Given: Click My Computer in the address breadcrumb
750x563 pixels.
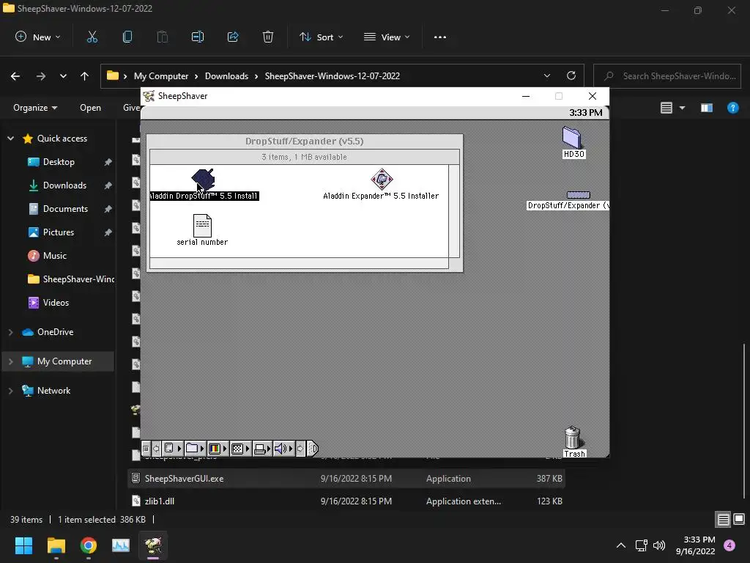Looking at the screenshot, I should click(x=161, y=76).
